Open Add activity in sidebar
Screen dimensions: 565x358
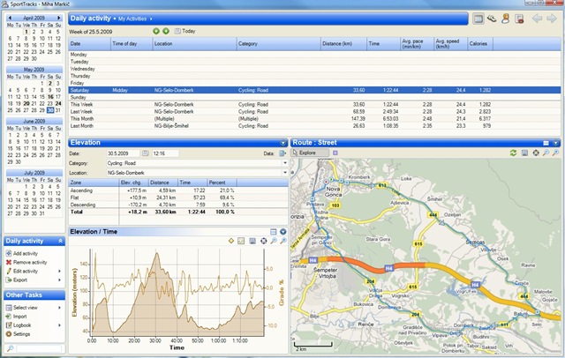coord(28,253)
